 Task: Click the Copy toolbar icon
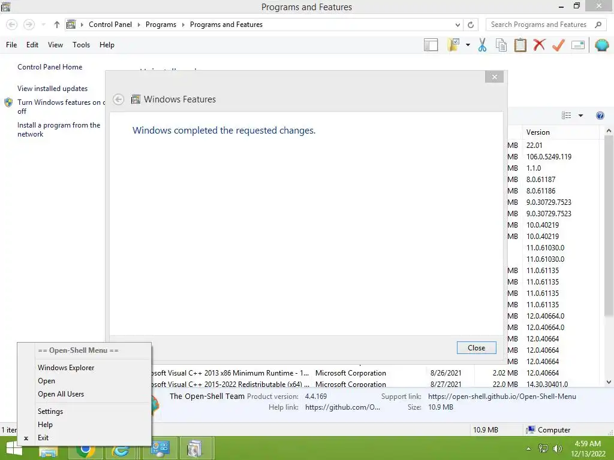(501, 45)
